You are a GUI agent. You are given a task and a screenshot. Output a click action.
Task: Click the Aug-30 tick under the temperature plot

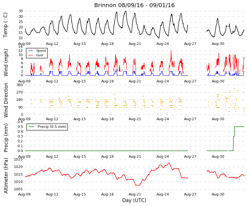tap(218, 44)
